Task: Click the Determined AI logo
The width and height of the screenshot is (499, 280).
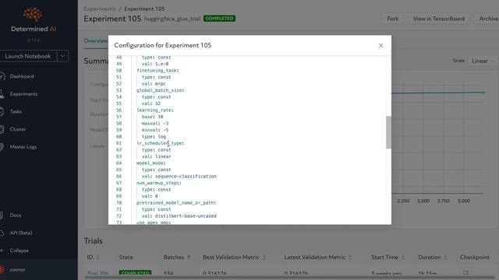Action: [34, 20]
